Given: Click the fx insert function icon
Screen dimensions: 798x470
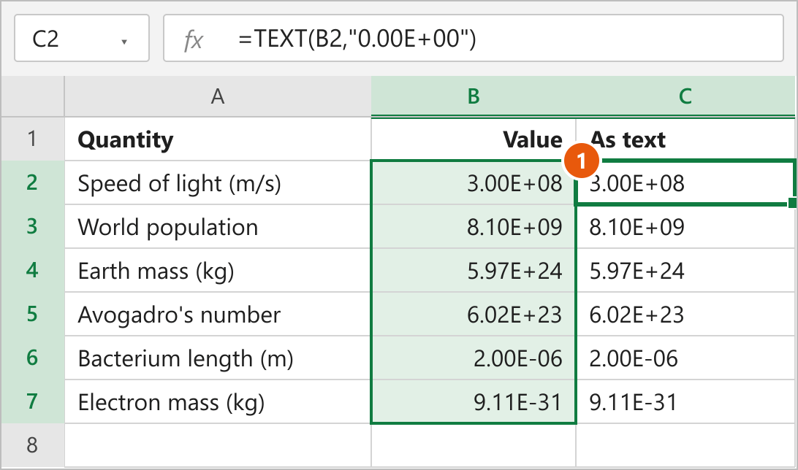Looking at the screenshot, I should (194, 39).
